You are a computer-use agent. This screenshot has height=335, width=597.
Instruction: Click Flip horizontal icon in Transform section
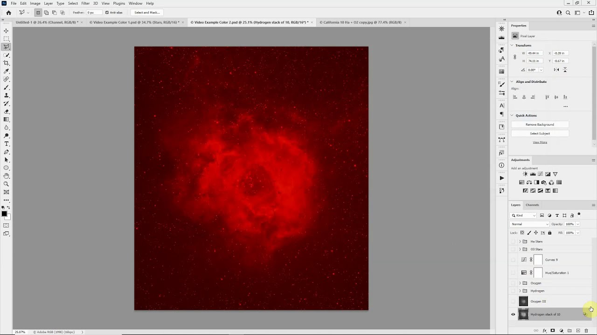[x=556, y=70]
